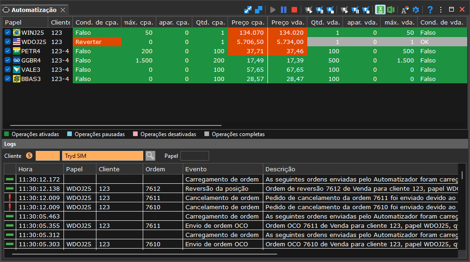Sort by Preço vda. column header
Screen dimensions: 470x262
(x=287, y=23)
